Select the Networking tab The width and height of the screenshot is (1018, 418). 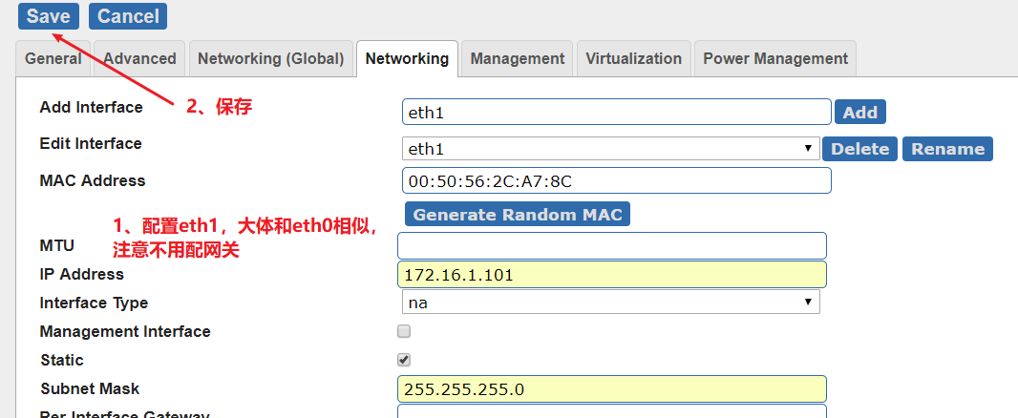click(407, 58)
